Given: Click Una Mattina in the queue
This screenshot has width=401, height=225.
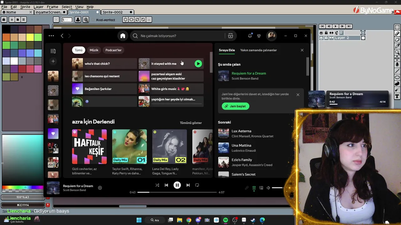Looking at the screenshot, I should (241, 146).
